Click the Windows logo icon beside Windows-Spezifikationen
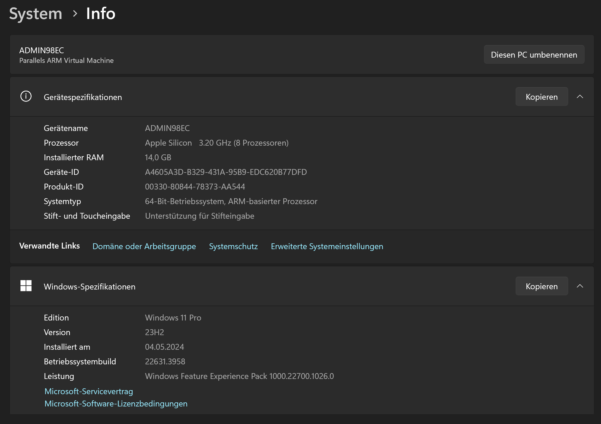 click(26, 286)
